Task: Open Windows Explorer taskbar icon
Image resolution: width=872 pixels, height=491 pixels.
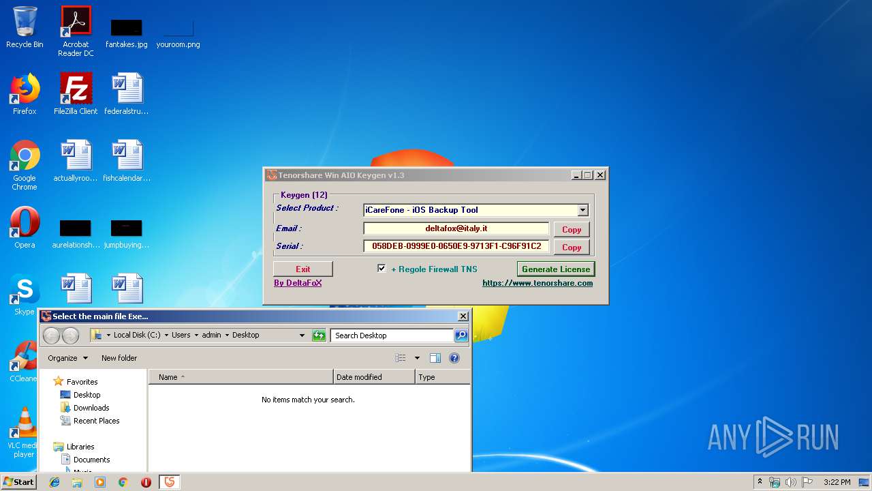Action: click(77, 482)
